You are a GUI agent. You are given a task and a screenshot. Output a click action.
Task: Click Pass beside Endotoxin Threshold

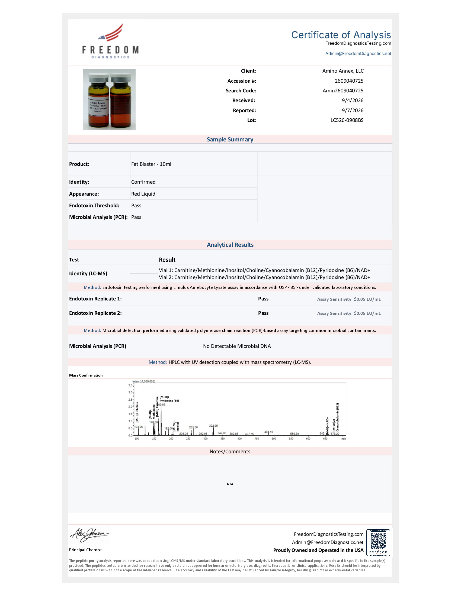136,206
